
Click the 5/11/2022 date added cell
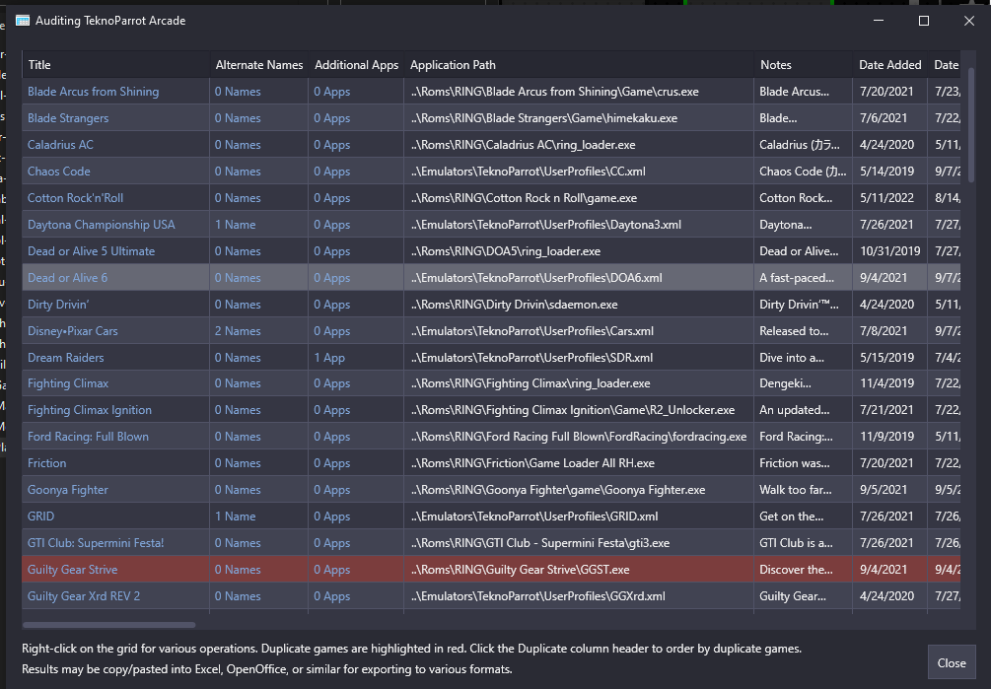tap(889, 198)
